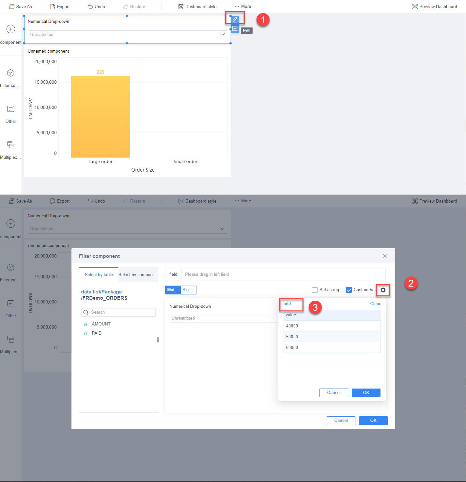Click Save As in the top toolbar

coord(21,7)
